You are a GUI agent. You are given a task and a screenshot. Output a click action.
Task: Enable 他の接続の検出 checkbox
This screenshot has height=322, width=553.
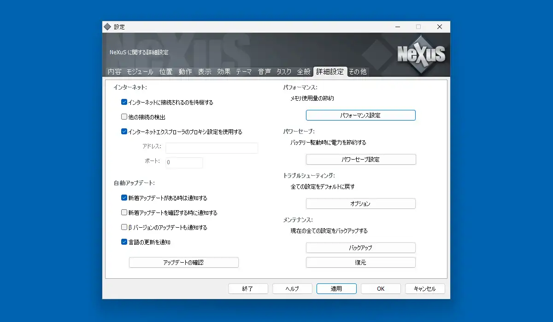124,117
